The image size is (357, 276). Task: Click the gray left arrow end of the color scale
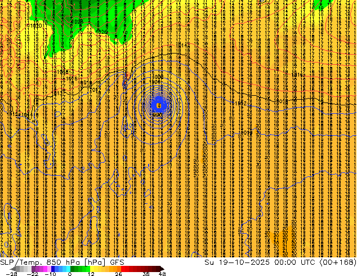point(13,269)
